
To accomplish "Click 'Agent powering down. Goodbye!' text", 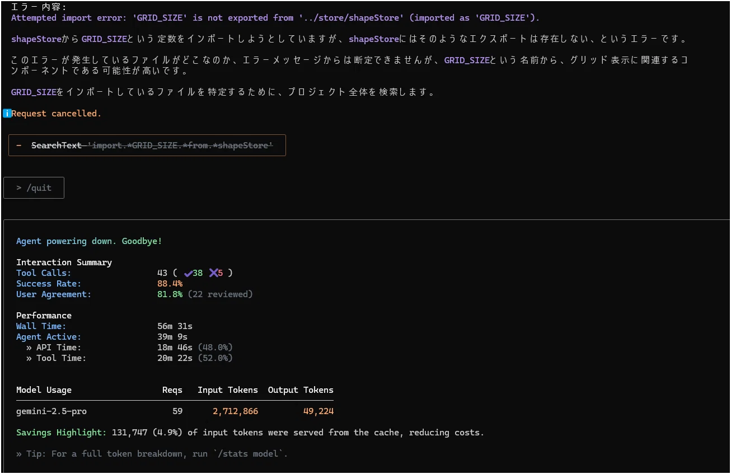I will [x=89, y=241].
